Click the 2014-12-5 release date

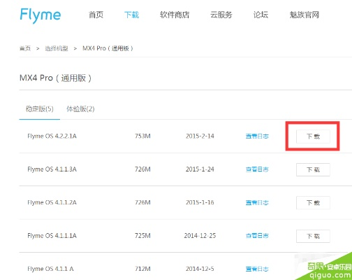[x=200, y=269]
